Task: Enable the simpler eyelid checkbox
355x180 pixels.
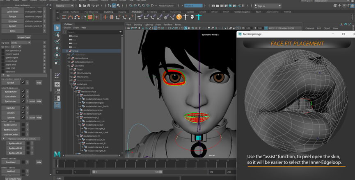Action: tap(3, 54)
